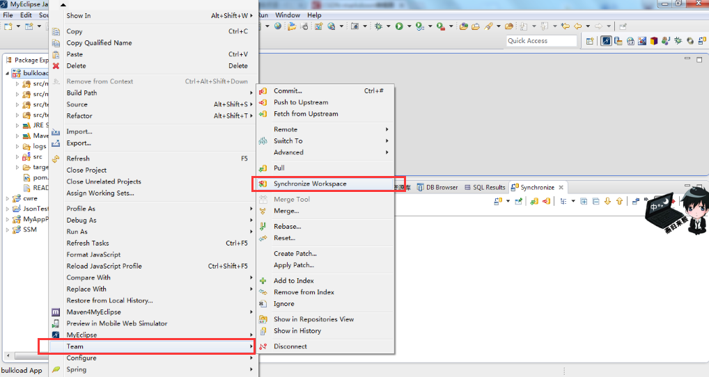Click scroll-up arrow atop context menu
Screen dimensions: 709x377
(x=63, y=5)
